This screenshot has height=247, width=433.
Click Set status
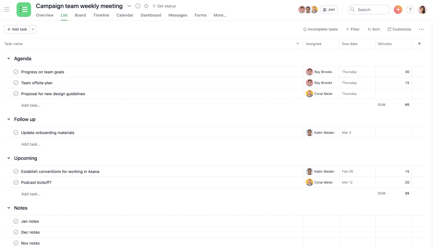click(164, 6)
